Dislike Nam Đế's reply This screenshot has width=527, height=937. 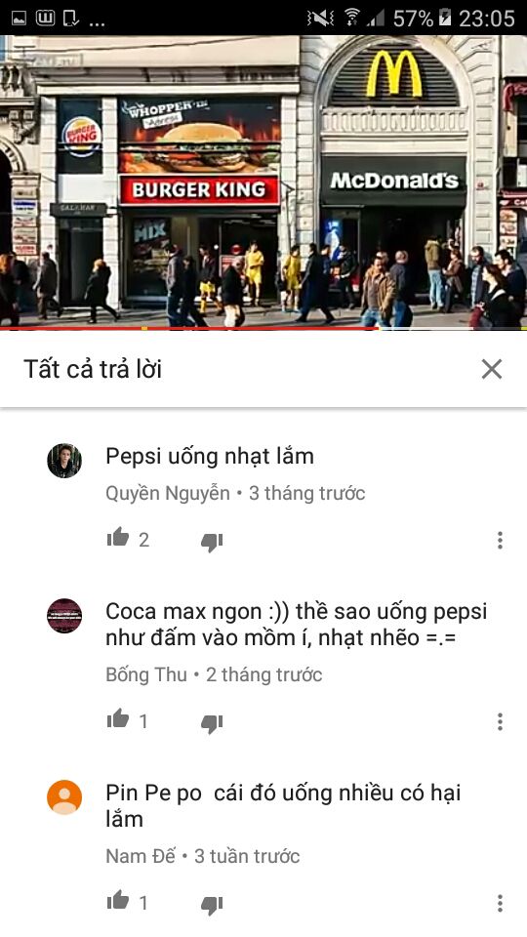coord(212,906)
